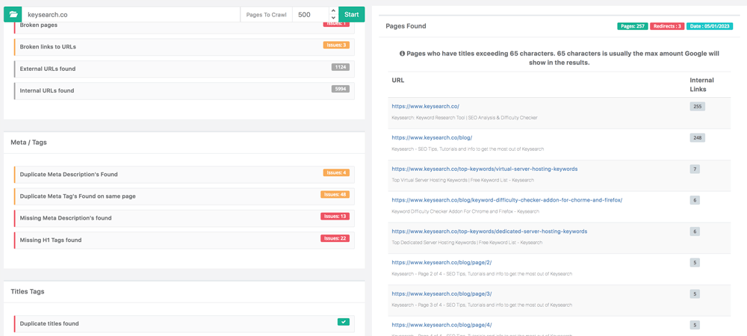Image resolution: width=747 pixels, height=336 pixels.
Task: Expand Duplicate Meta Description's Found row
Action: point(185,174)
